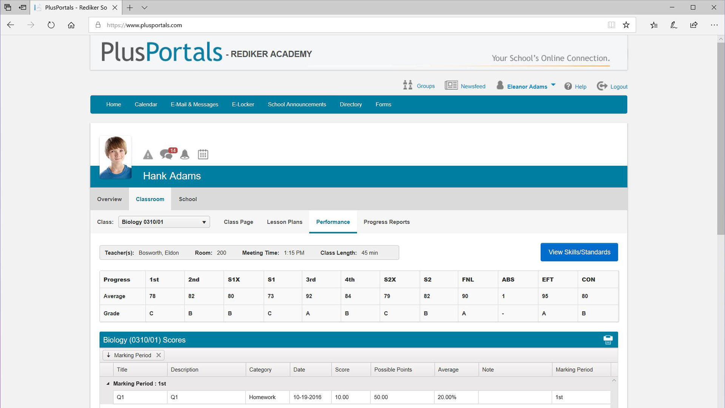This screenshot has width=725, height=408.
Task: Click Hank Adams profile photo
Action: point(116,157)
